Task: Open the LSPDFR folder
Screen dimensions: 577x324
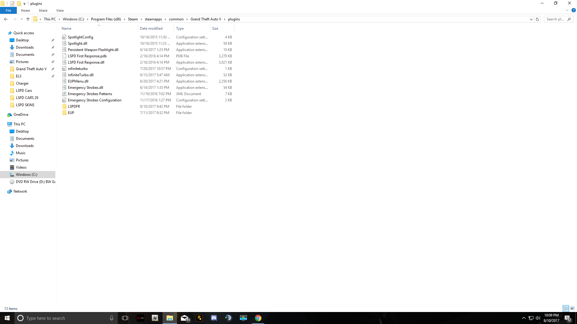Action: coord(74,106)
